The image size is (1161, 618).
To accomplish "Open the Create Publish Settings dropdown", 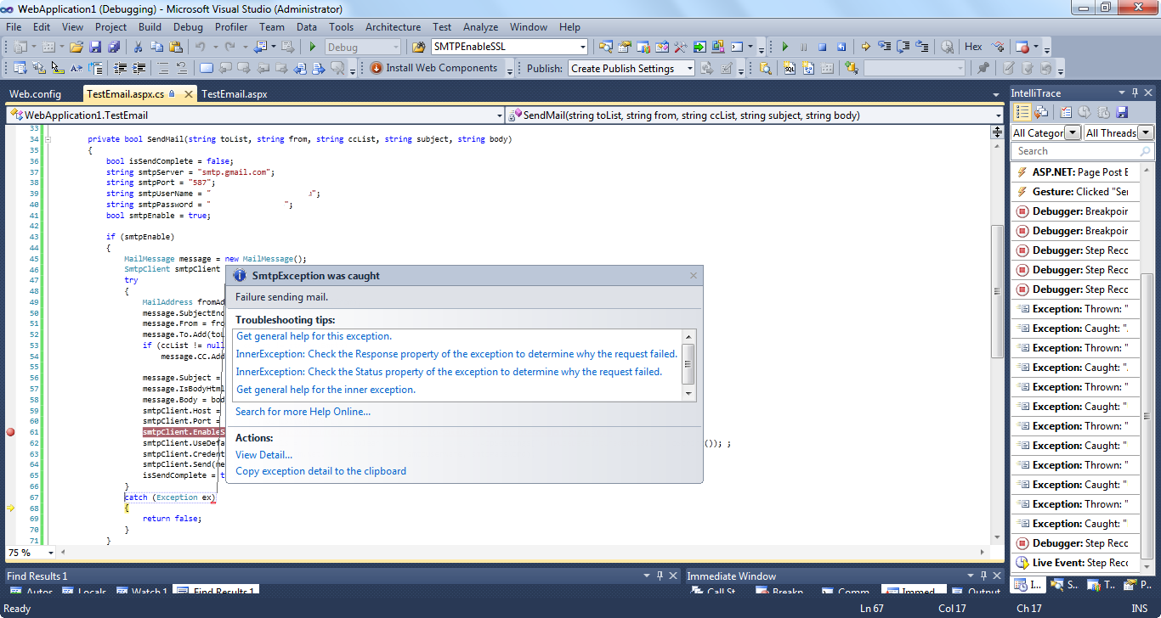I will [689, 69].
